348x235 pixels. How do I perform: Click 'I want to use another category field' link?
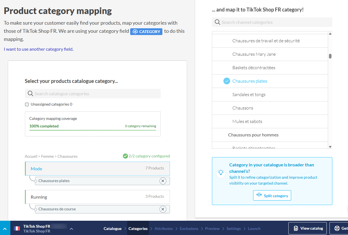(x=38, y=49)
